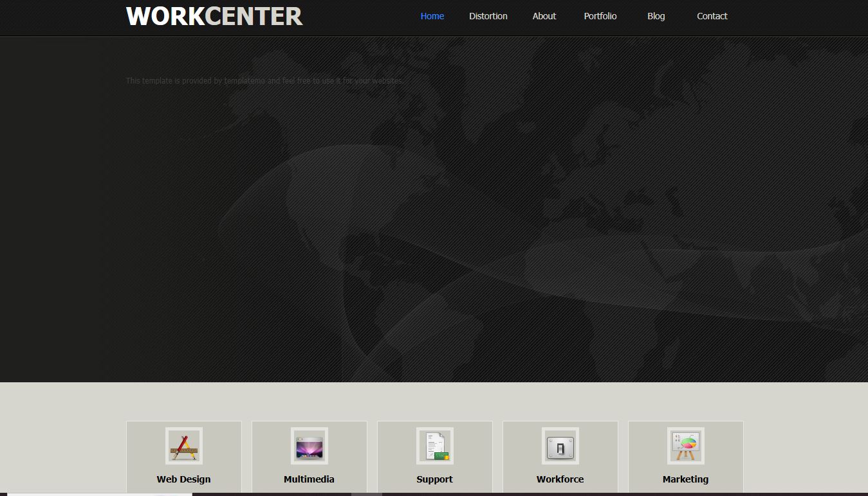Click the Web Design text label
The height and width of the screenshot is (496, 868).
click(x=183, y=479)
